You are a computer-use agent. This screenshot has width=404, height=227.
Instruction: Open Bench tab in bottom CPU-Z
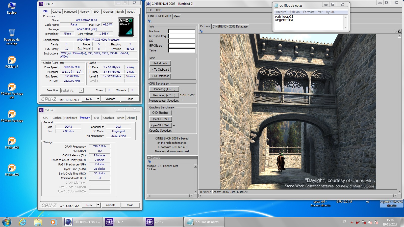click(x=120, y=118)
